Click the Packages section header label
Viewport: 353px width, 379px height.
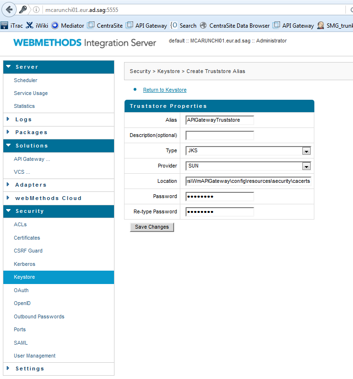(31, 132)
